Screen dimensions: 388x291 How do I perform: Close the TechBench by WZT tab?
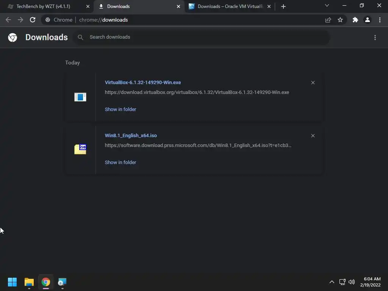pos(88,6)
